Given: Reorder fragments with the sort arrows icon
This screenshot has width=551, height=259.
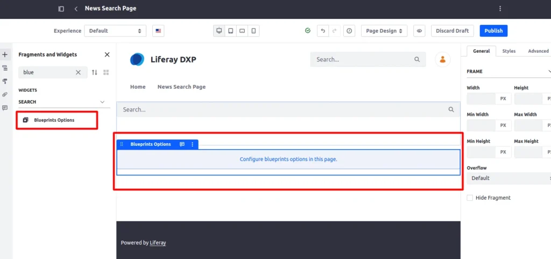Looking at the screenshot, I should pyautogui.click(x=95, y=72).
